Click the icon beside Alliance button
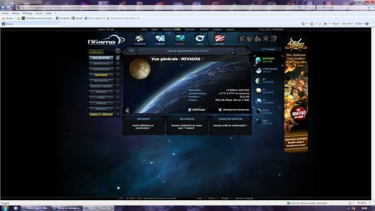The image size is (375, 211). tap(118, 109)
